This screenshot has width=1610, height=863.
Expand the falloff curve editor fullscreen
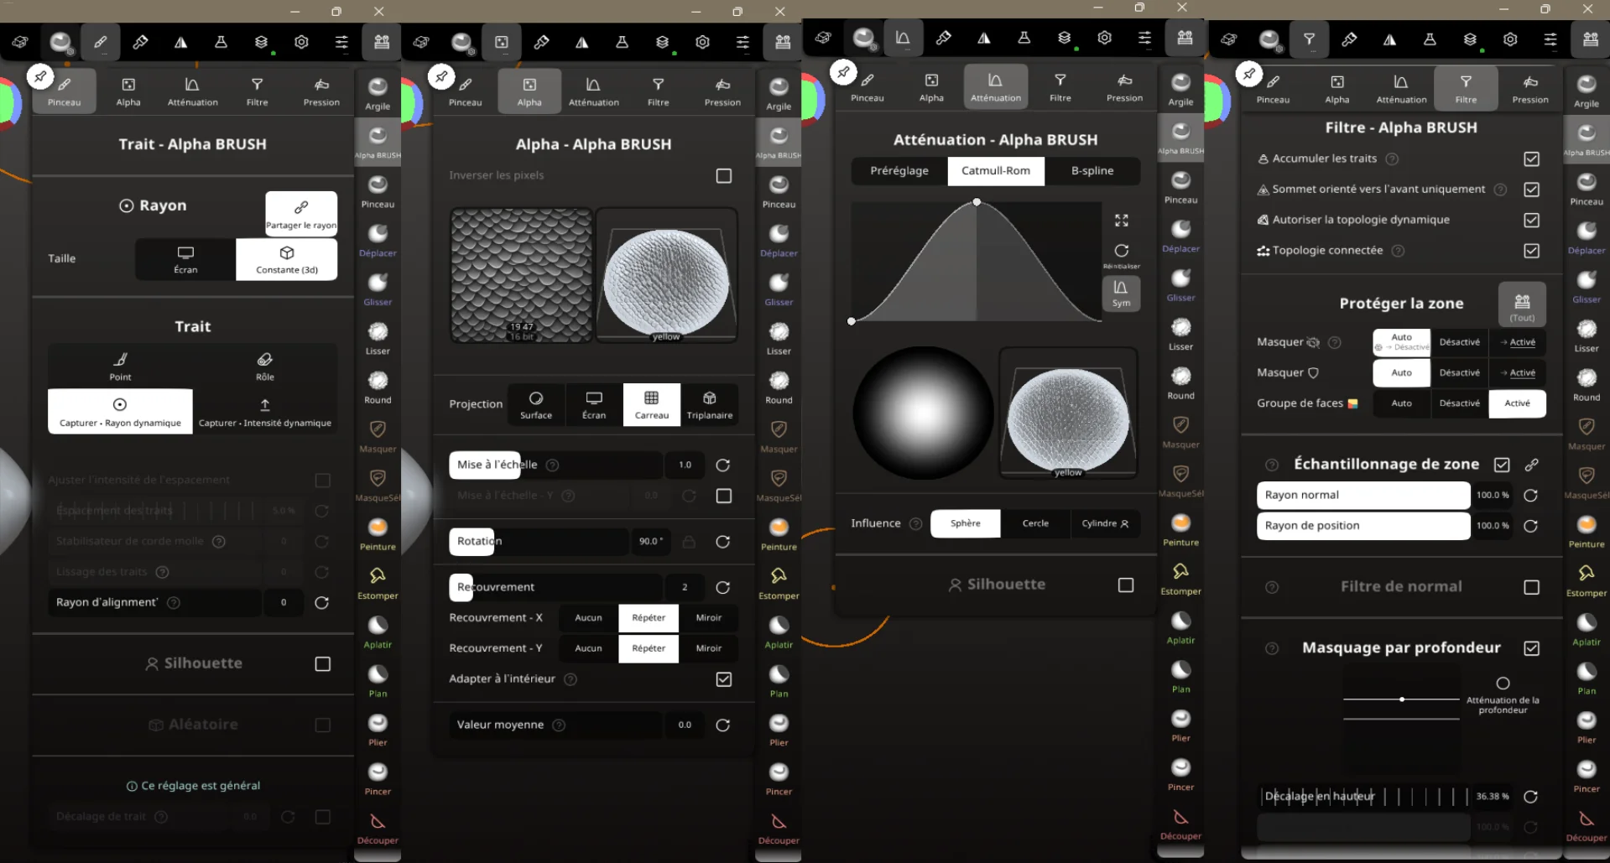1121,221
